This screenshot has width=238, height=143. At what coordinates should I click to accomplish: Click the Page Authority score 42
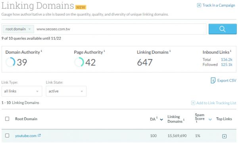(x=90, y=62)
